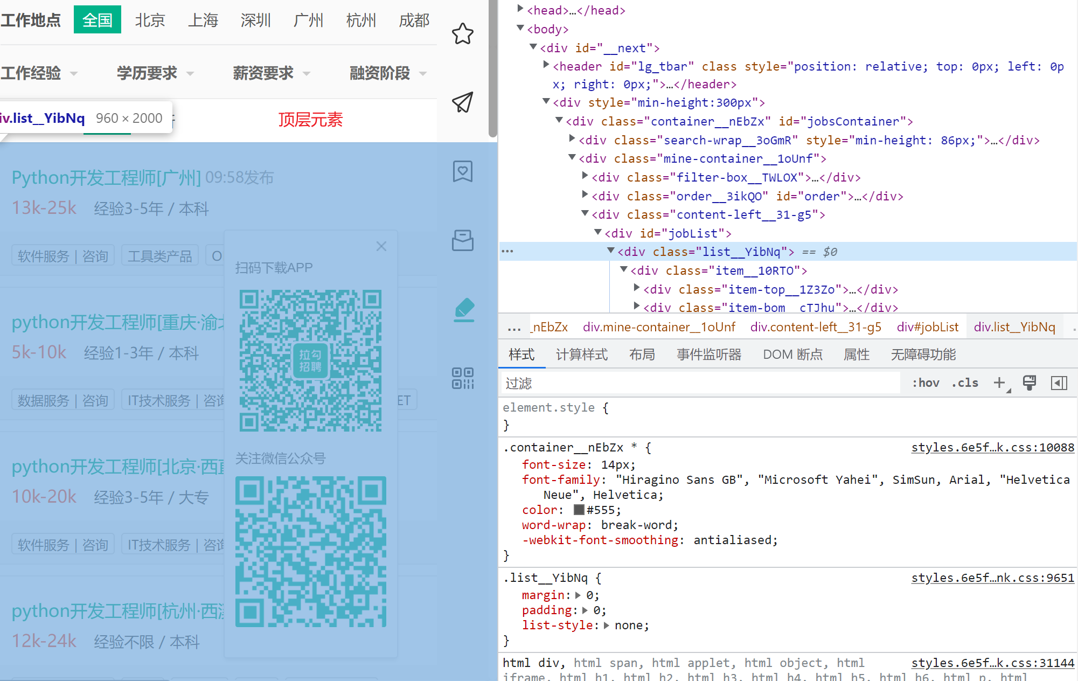
Task: Expand the search-wrap__3oGmR div node
Action: point(572,139)
